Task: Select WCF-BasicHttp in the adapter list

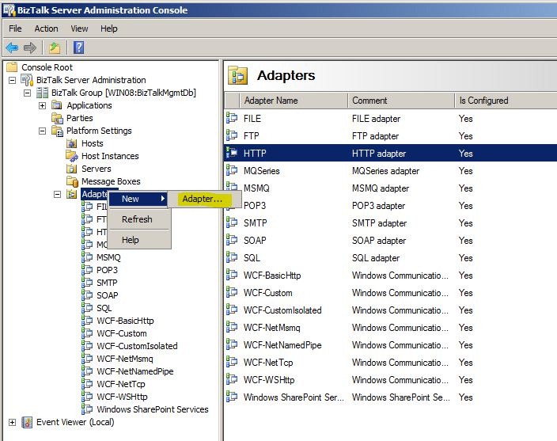Action: [x=272, y=275]
